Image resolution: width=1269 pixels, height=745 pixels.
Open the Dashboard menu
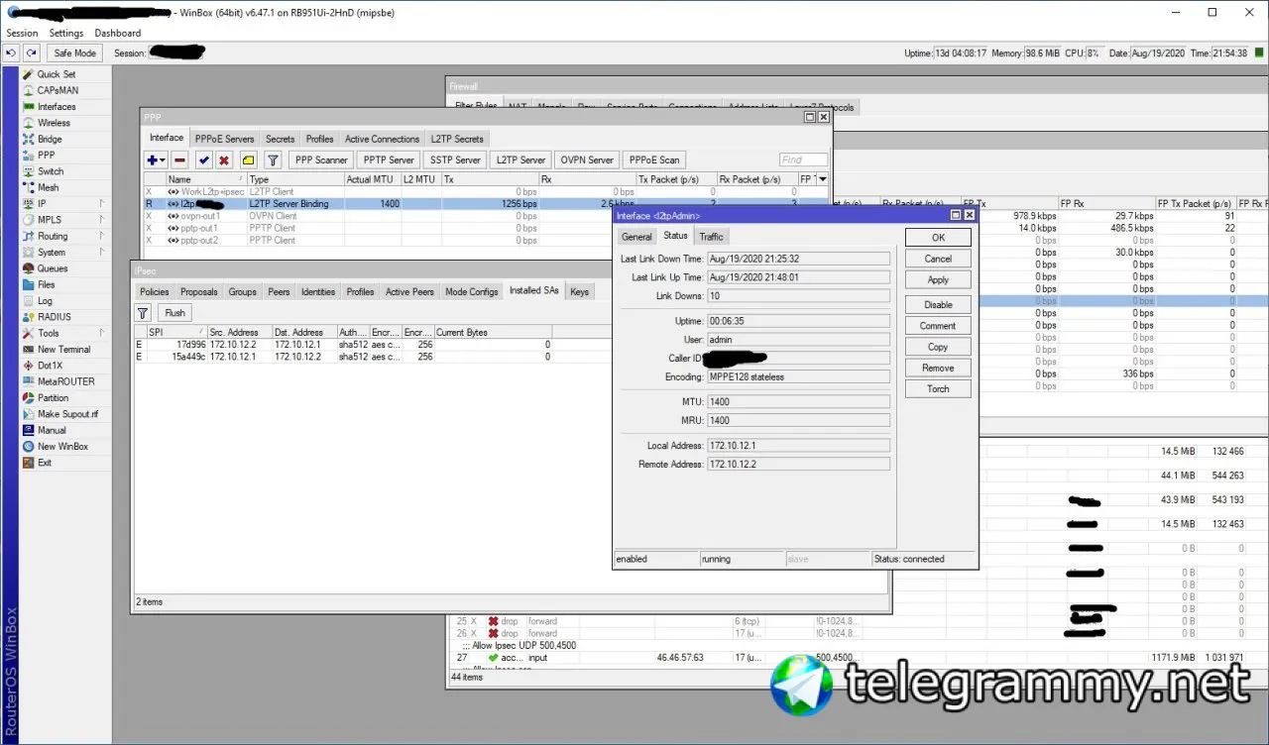(x=118, y=33)
